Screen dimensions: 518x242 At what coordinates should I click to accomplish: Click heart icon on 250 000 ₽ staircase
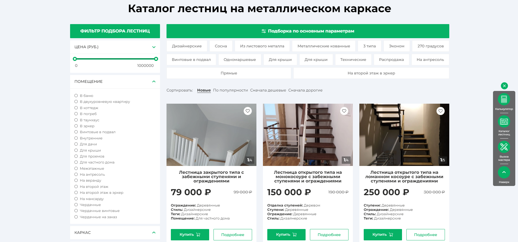click(440, 111)
